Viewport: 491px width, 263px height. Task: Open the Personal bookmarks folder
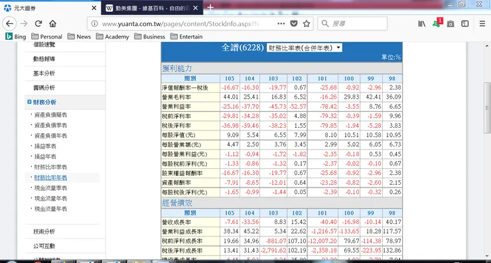46,36
